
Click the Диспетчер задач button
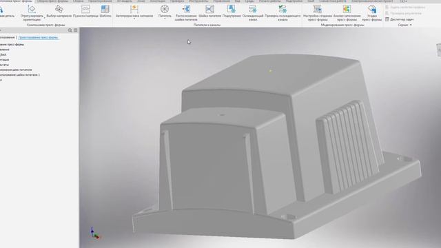[x=400, y=19]
